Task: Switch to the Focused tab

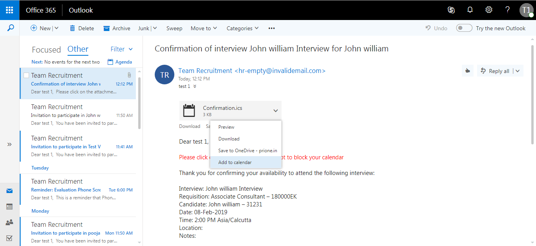Action: coord(46,49)
